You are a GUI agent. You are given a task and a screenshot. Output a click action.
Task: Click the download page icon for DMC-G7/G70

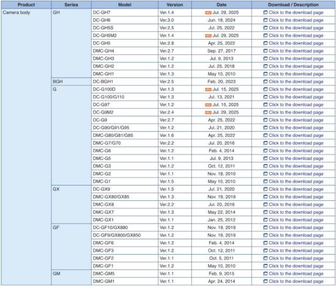click(265, 143)
